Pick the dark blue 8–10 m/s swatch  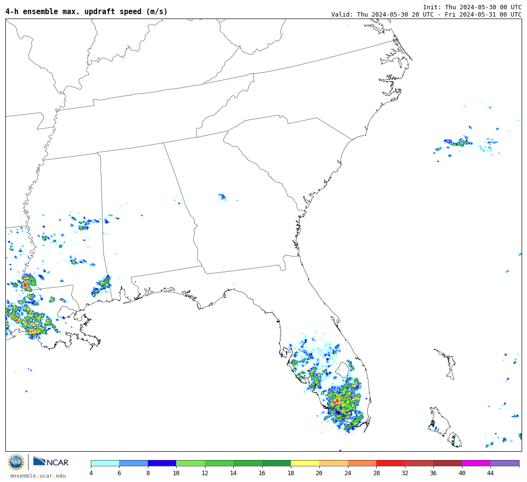tap(162, 463)
